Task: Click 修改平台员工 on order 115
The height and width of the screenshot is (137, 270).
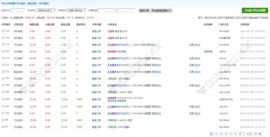Action: coord(123,45)
